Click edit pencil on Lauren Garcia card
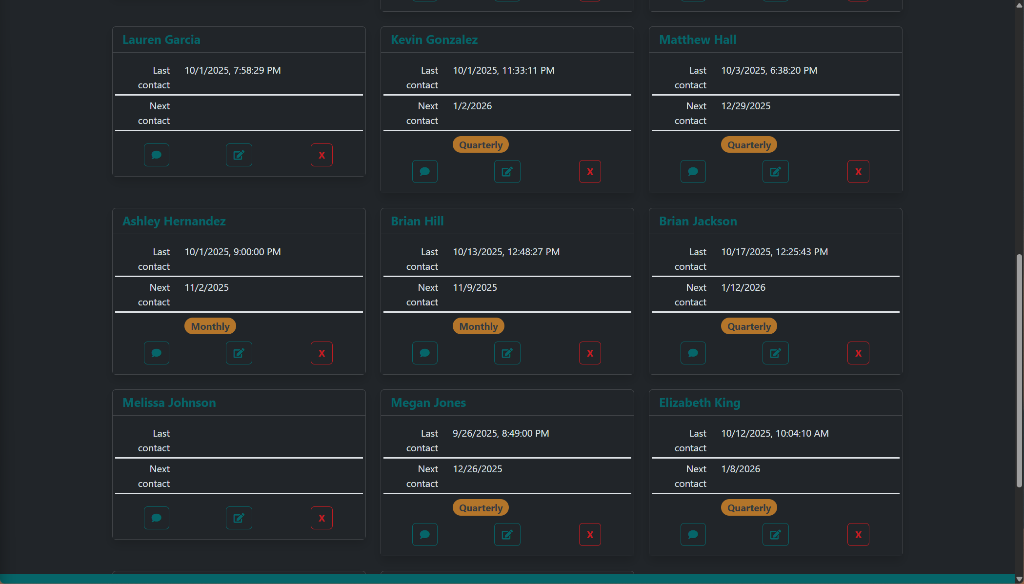Screen dimensions: 1024x584 click(239, 155)
